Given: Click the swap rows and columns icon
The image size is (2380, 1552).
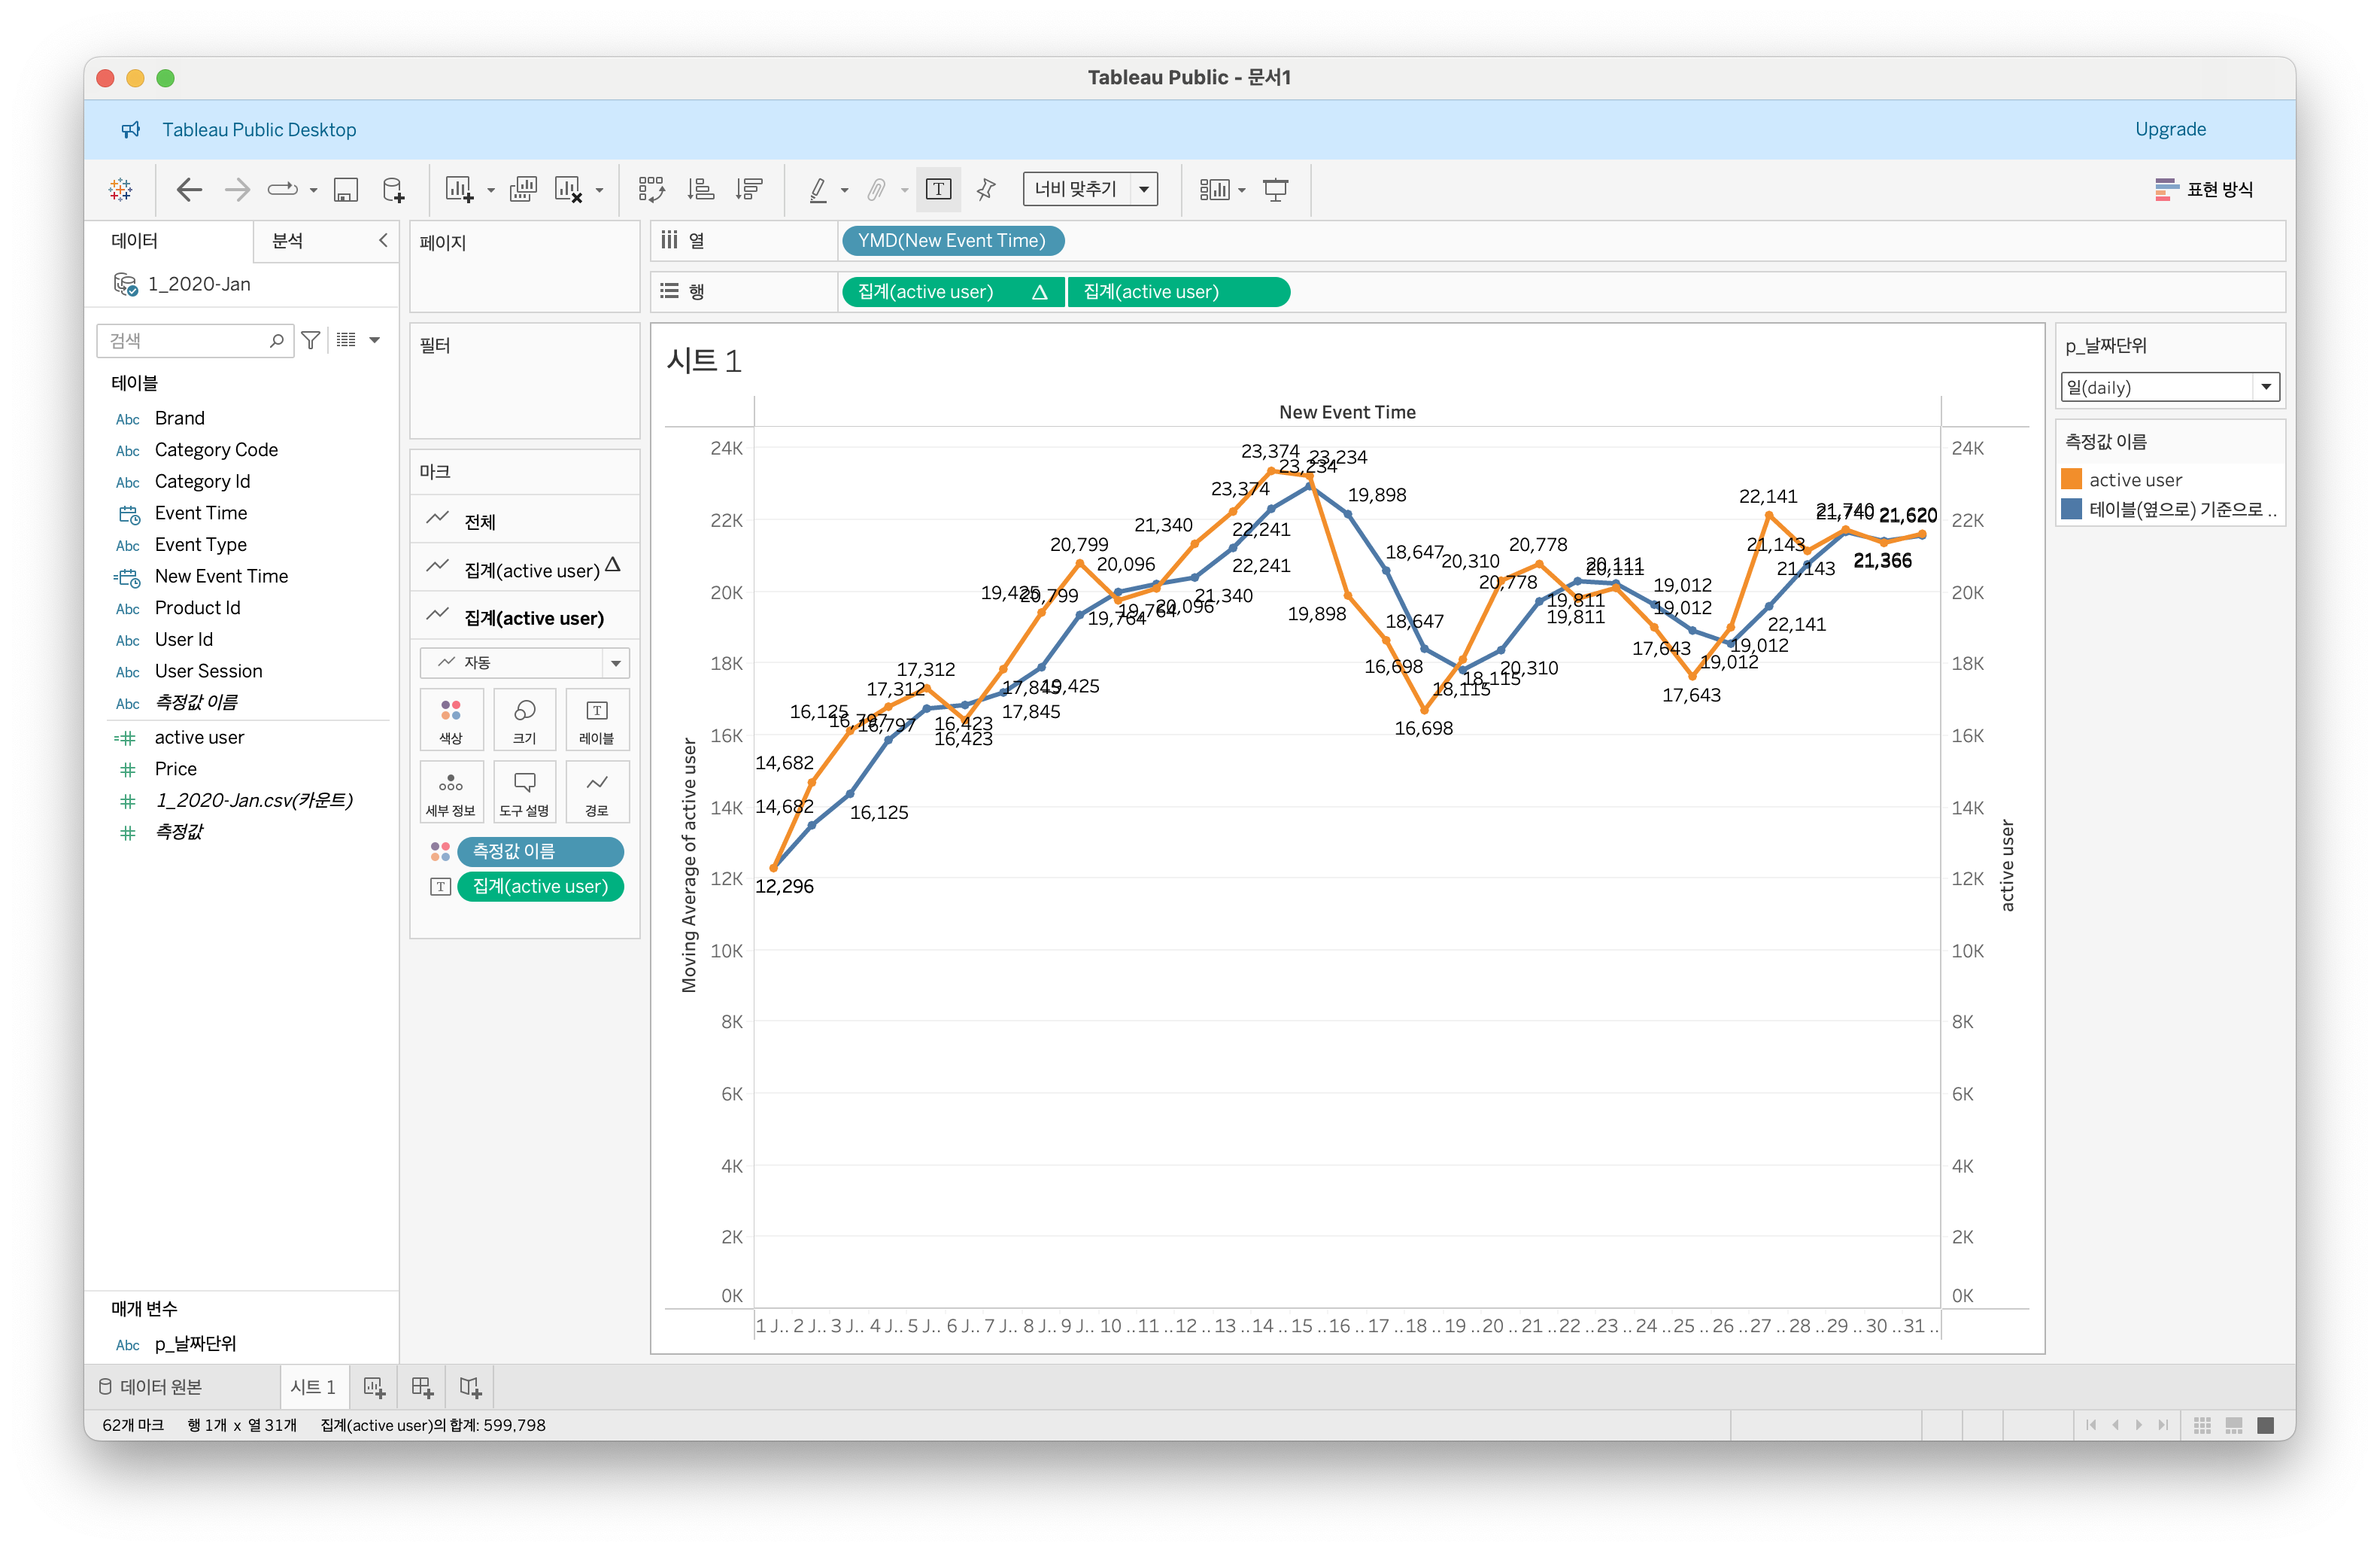Looking at the screenshot, I should [651, 189].
